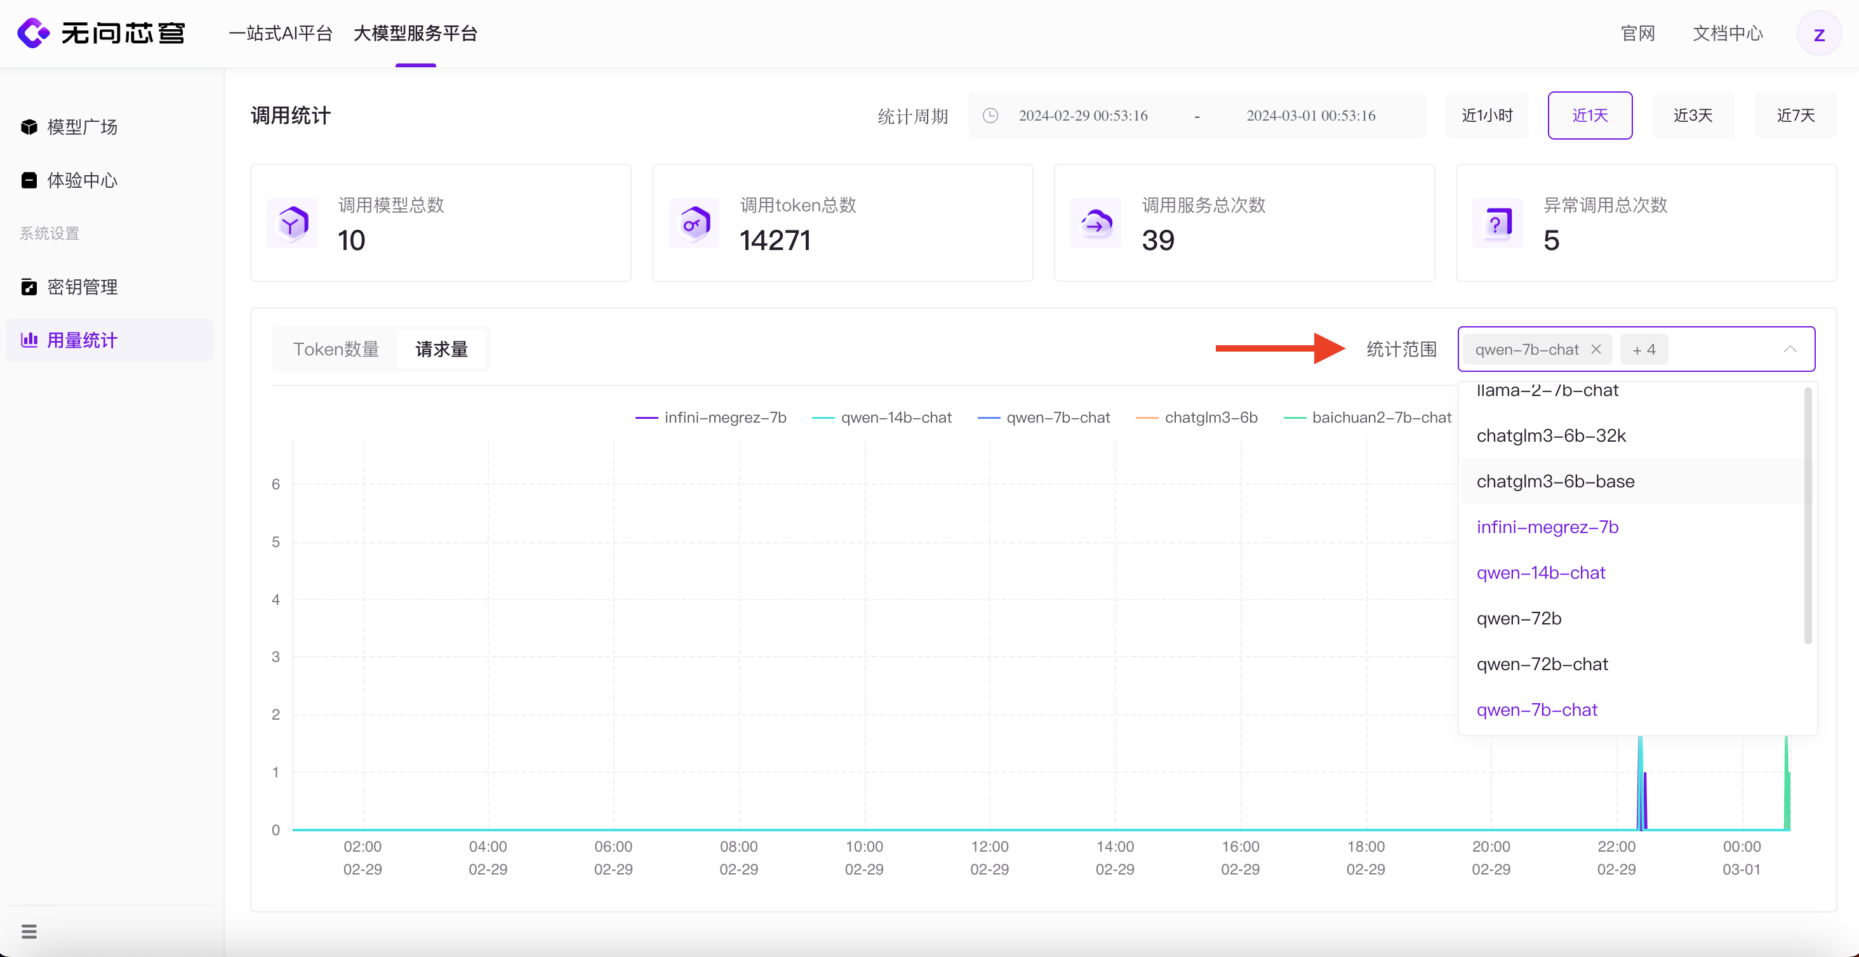The height and width of the screenshot is (957, 1859).
Task: Select qwen-72b option
Action: pyautogui.click(x=1631, y=618)
